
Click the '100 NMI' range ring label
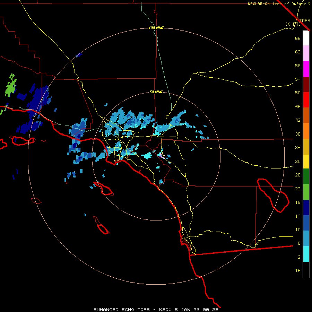pyautogui.click(x=156, y=28)
